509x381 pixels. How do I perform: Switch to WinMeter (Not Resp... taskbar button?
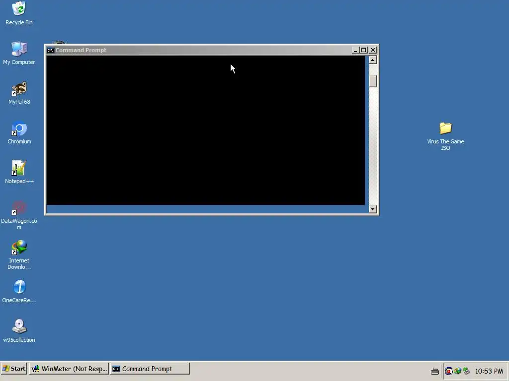point(69,369)
